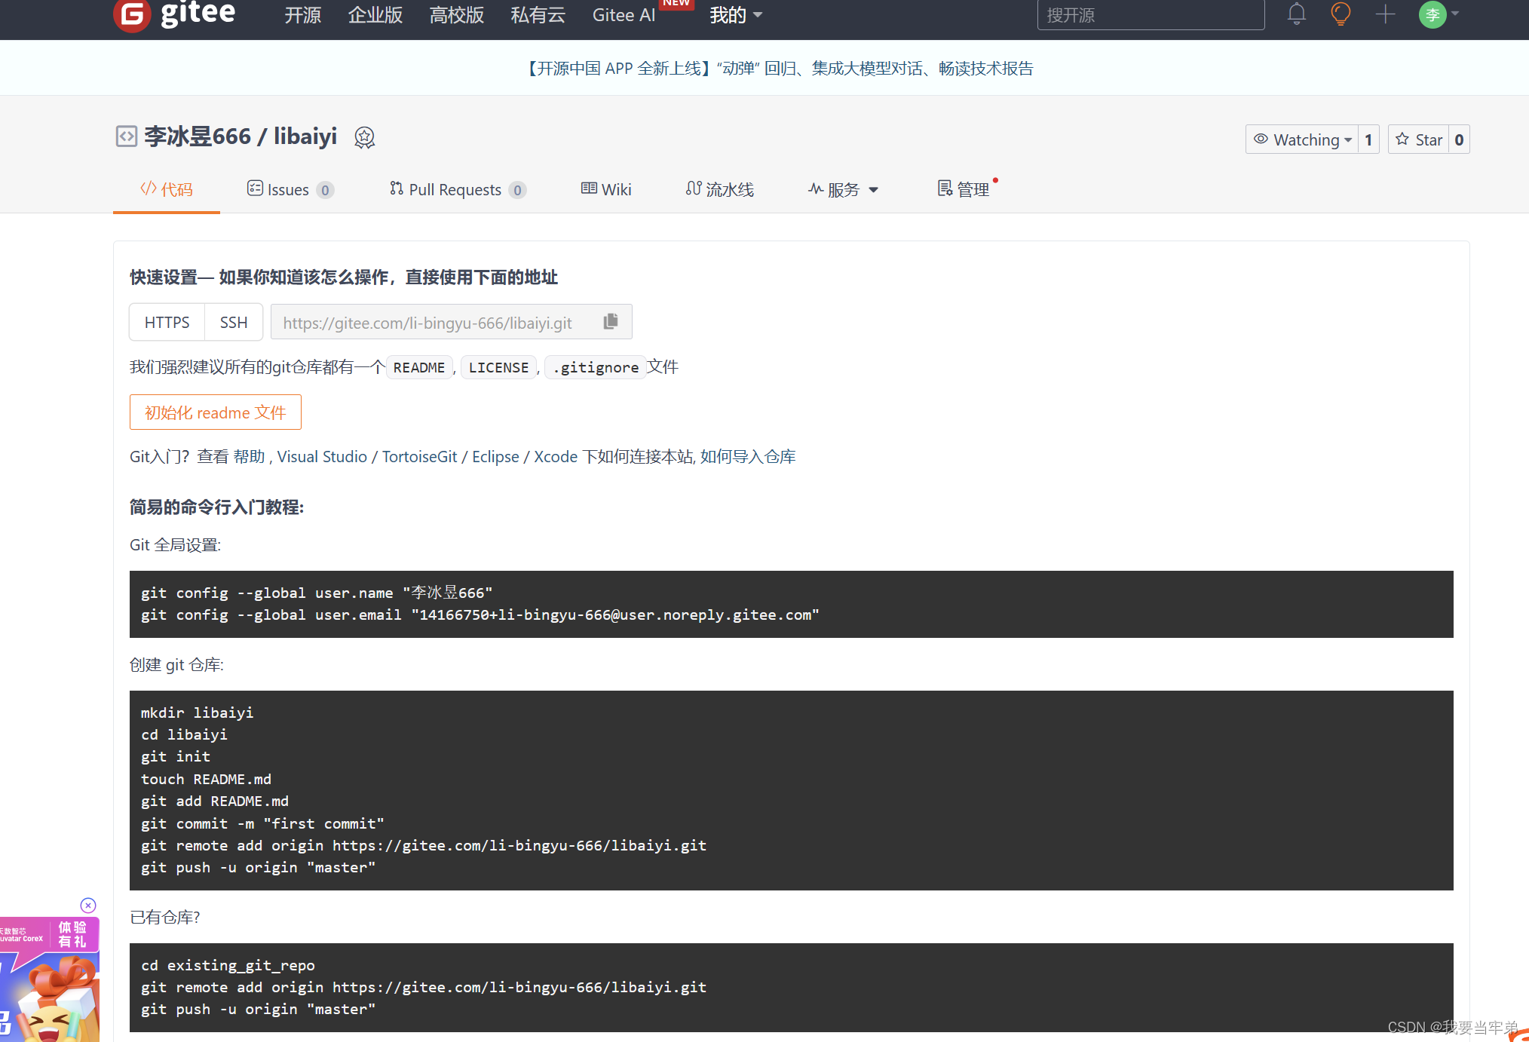Copy the repository URL with the copy icon
The height and width of the screenshot is (1042, 1529).
pos(611,322)
